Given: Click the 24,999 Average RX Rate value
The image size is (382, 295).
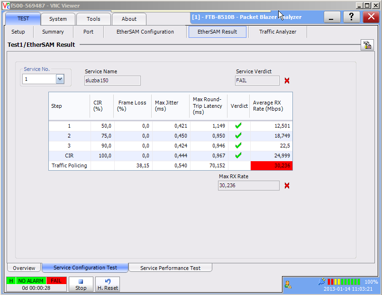Looking at the screenshot, I should pos(282,156).
